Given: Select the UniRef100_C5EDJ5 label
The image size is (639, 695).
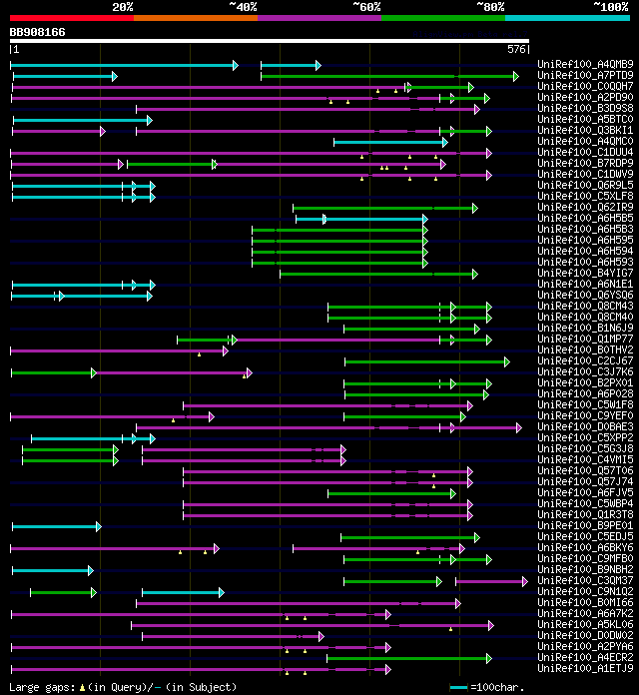Looking at the screenshot, I should coord(585,536).
